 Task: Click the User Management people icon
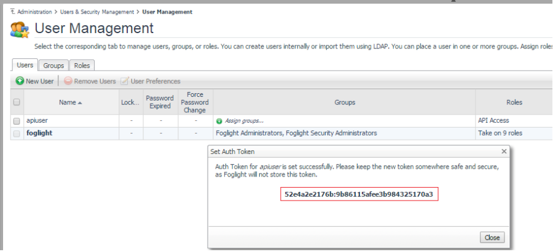[x=20, y=28]
